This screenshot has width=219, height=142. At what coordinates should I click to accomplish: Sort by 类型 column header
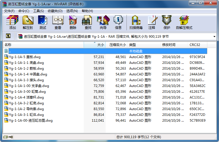(x=144, y=45)
